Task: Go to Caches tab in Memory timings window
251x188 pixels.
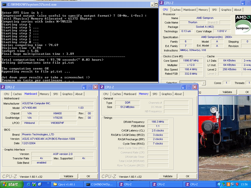Action: pos(116,94)
